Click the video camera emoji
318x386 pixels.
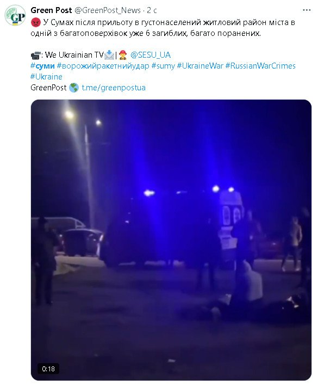click(35, 55)
